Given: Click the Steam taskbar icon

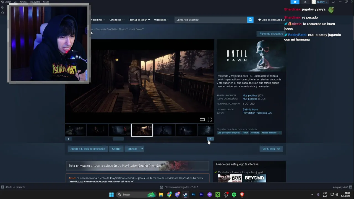Looking at the screenshot, I should tap(185, 195).
